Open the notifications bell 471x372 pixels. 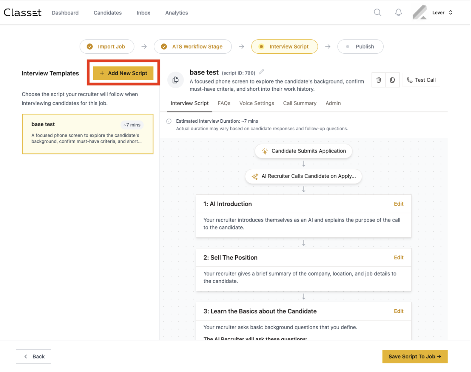pyautogui.click(x=399, y=12)
